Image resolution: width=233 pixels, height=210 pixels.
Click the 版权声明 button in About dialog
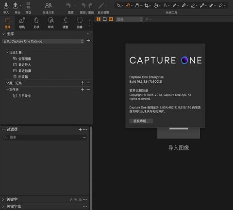point(141,121)
